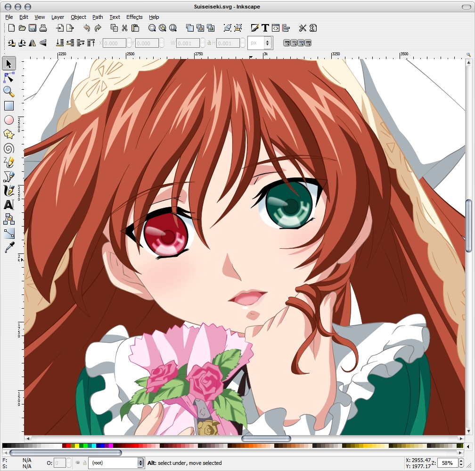Viewport: 475px width, 471px height.
Task: Duplicate the selected object
Action: [x=189, y=28]
